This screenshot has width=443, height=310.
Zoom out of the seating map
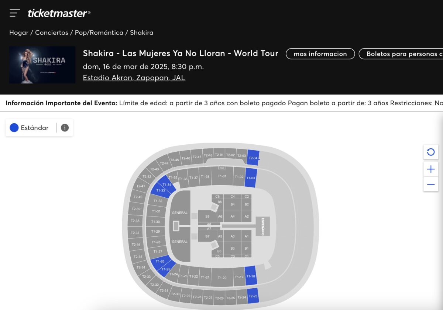430,185
